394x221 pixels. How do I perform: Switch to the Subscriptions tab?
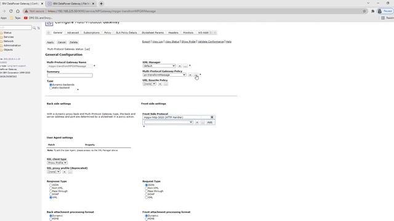tap(92, 33)
